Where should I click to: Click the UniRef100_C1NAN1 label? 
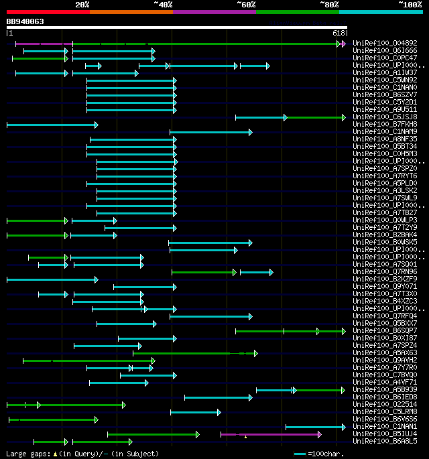point(385,427)
